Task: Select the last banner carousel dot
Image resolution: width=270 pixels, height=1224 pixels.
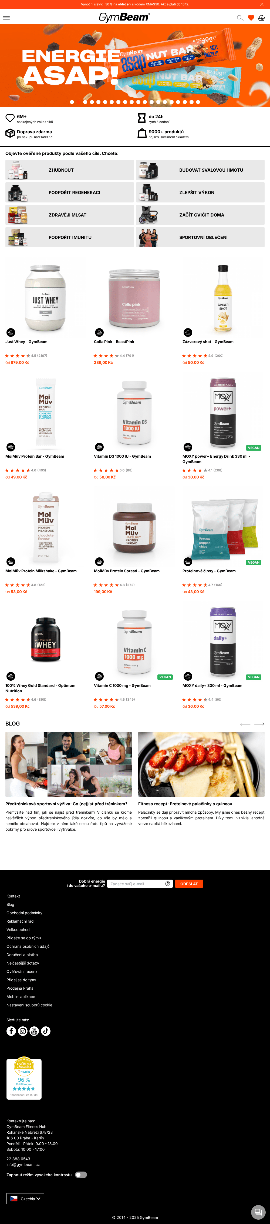Action: (x=198, y=102)
